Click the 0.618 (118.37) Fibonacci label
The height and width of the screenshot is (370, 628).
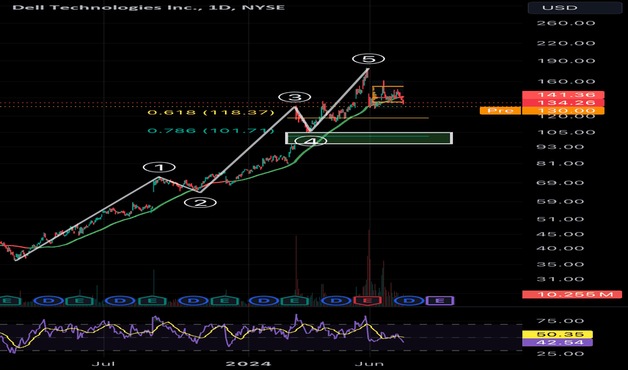click(x=211, y=112)
